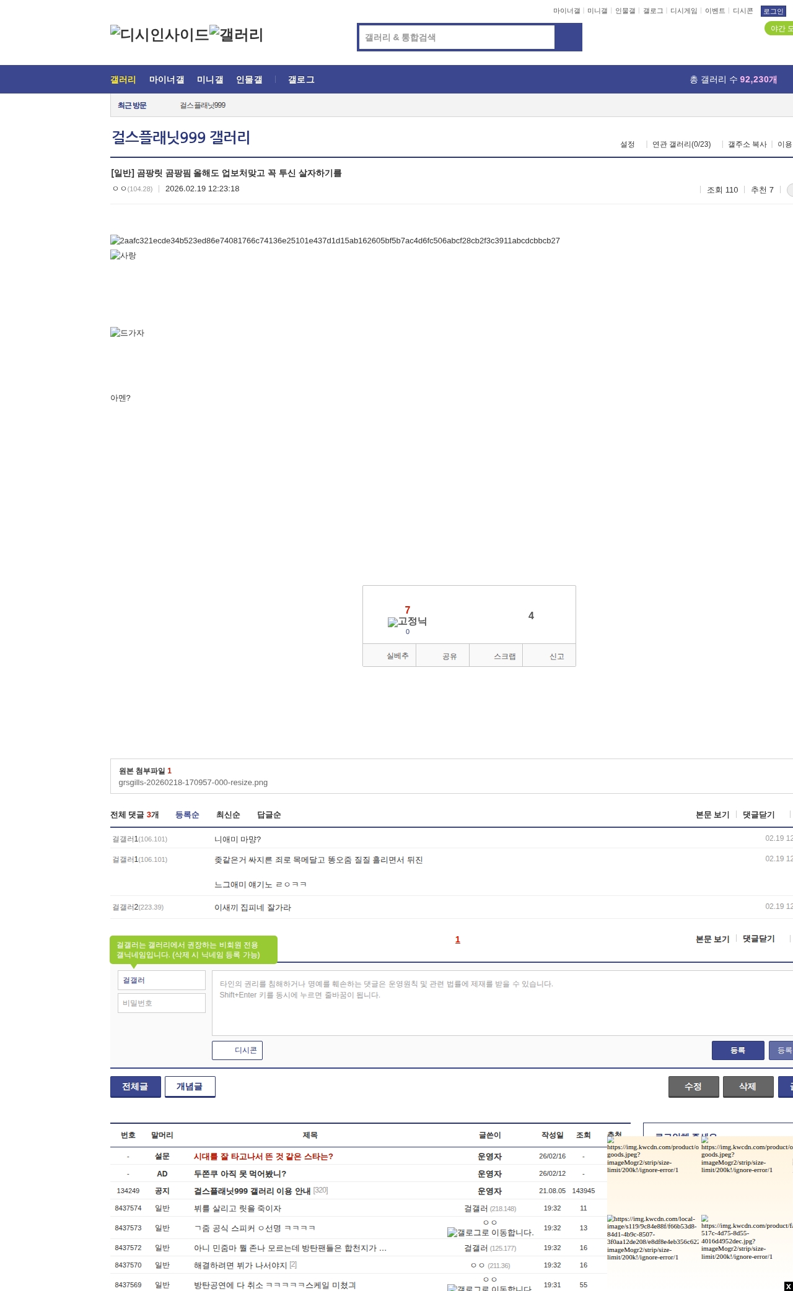Open post 방탄공연에 다 취소 ㅋㅋㅋㅋㅋ스케일 미쳤긔

275,1285
